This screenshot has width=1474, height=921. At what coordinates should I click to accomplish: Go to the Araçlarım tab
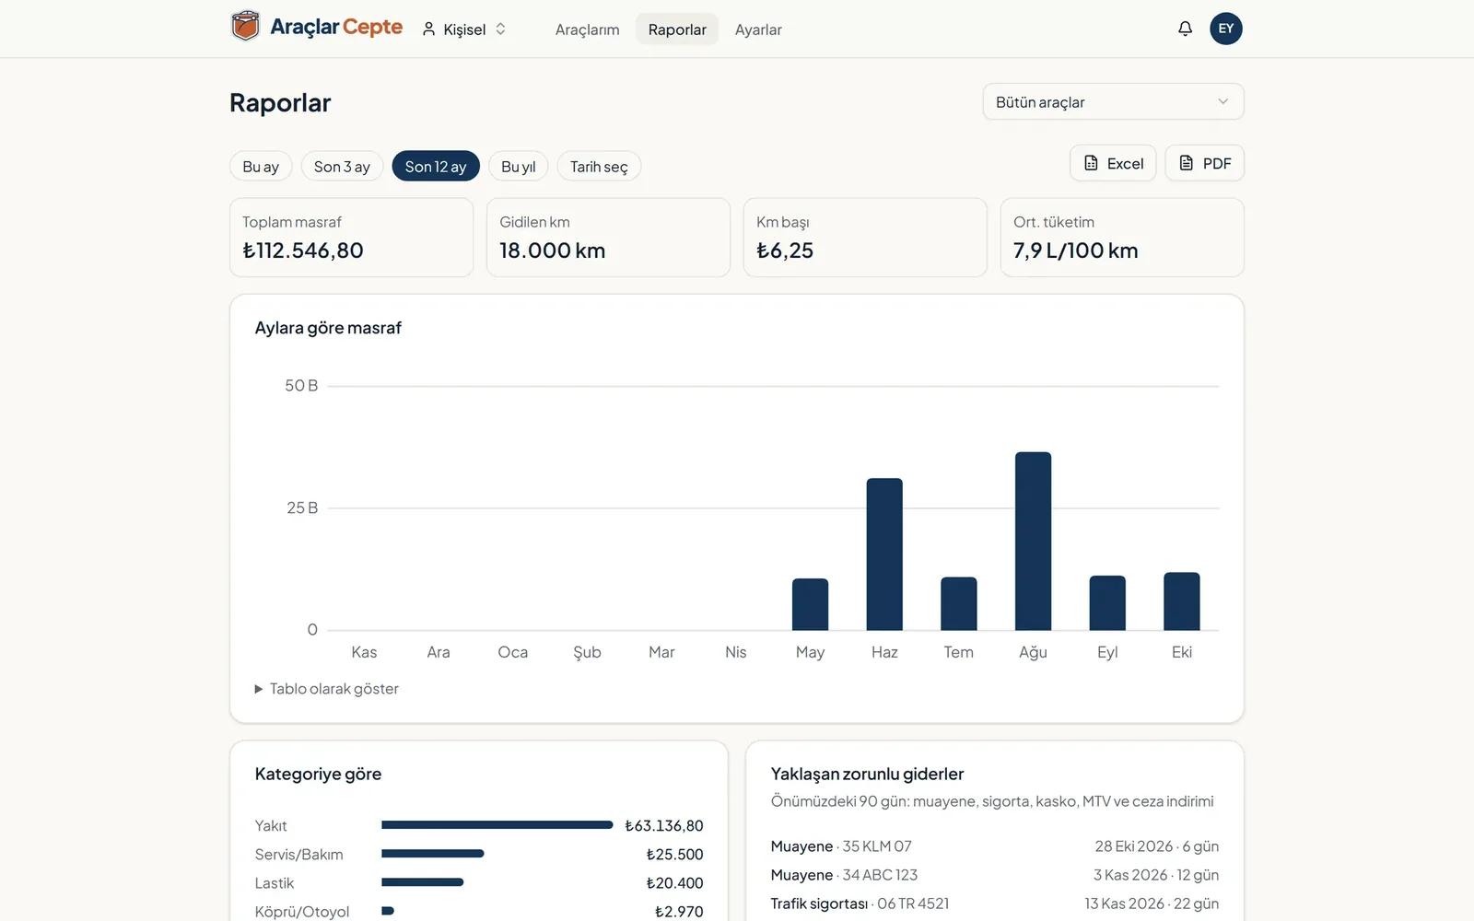coord(588,29)
